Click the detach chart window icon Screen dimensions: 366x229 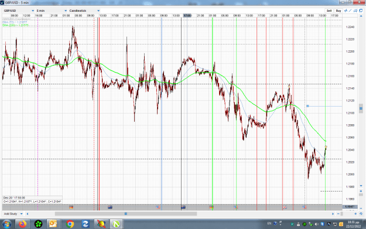coord(361,11)
